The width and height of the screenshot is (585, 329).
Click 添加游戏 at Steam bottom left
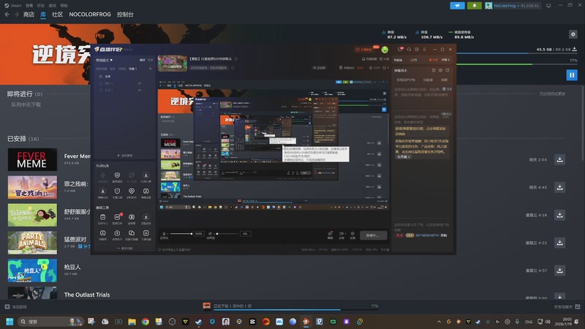15,306
